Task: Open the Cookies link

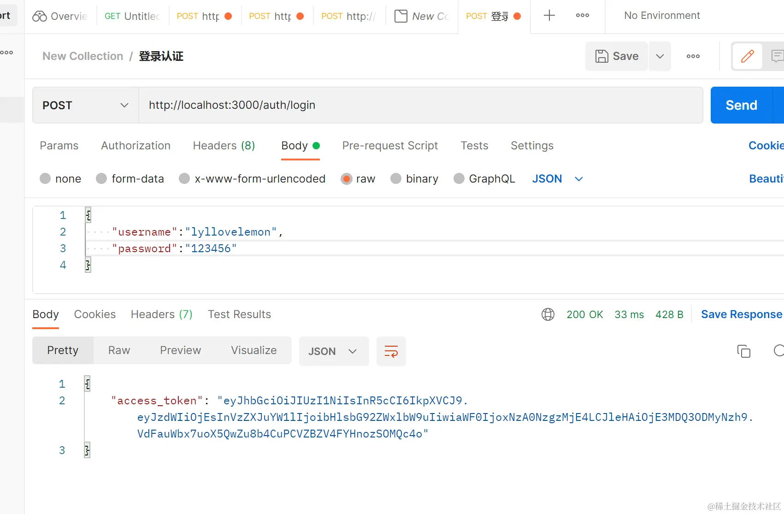Action: [x=766, y=146]
